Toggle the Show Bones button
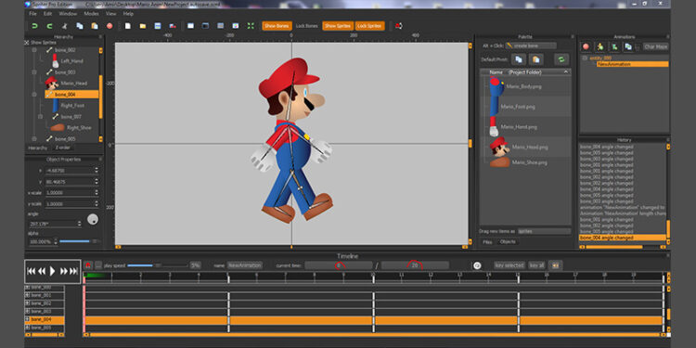The image size is (696, 348). pyautogui.click(x=277, y=26)
